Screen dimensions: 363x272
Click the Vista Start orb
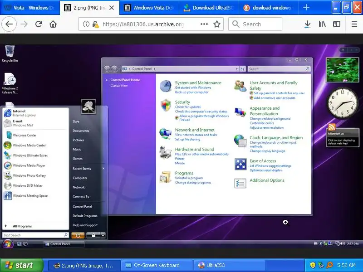pos(7,244)
